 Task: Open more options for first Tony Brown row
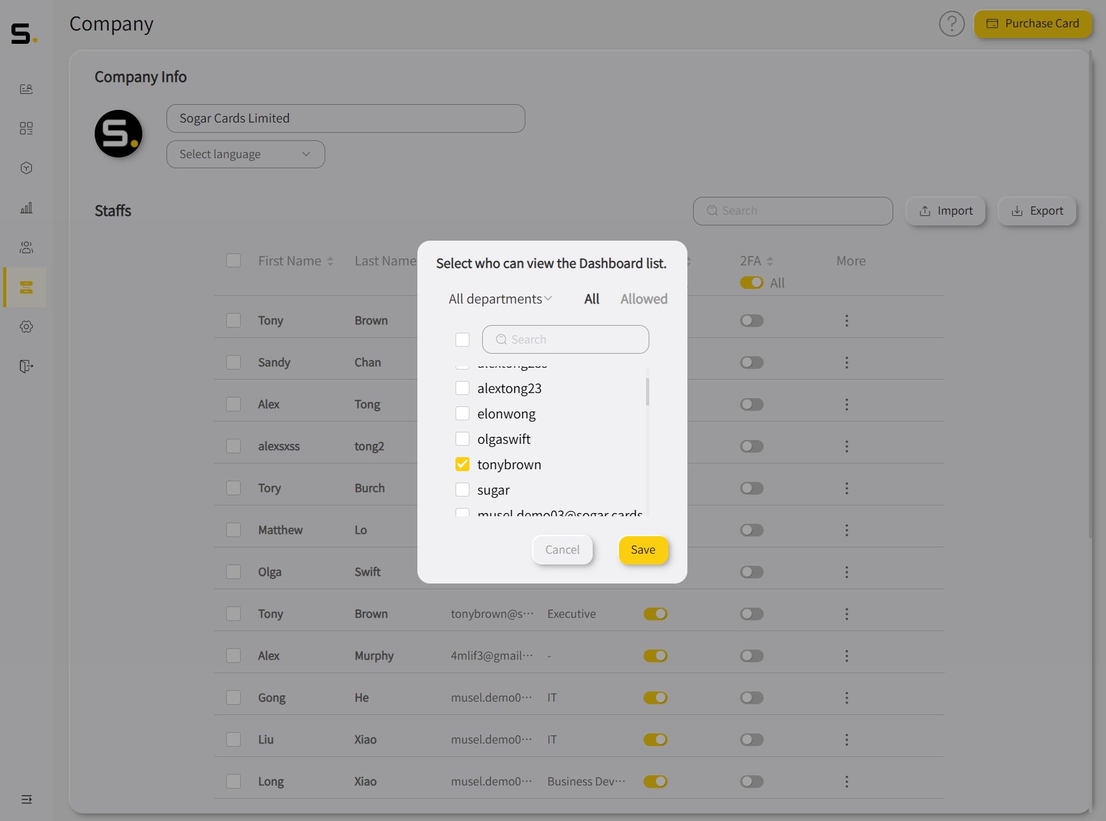tap(846, 321)
